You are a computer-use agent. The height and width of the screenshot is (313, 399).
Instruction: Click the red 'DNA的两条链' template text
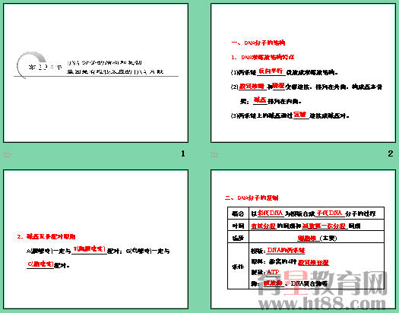(286, 250)
